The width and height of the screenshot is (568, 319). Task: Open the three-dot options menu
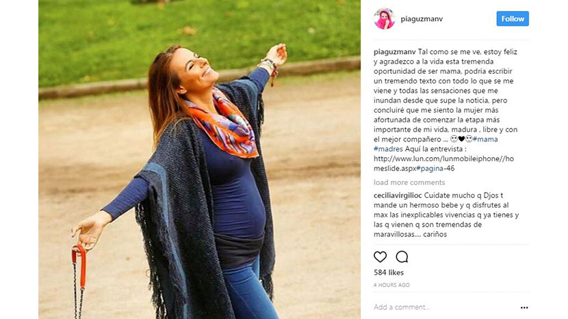[x=524, y=307]
